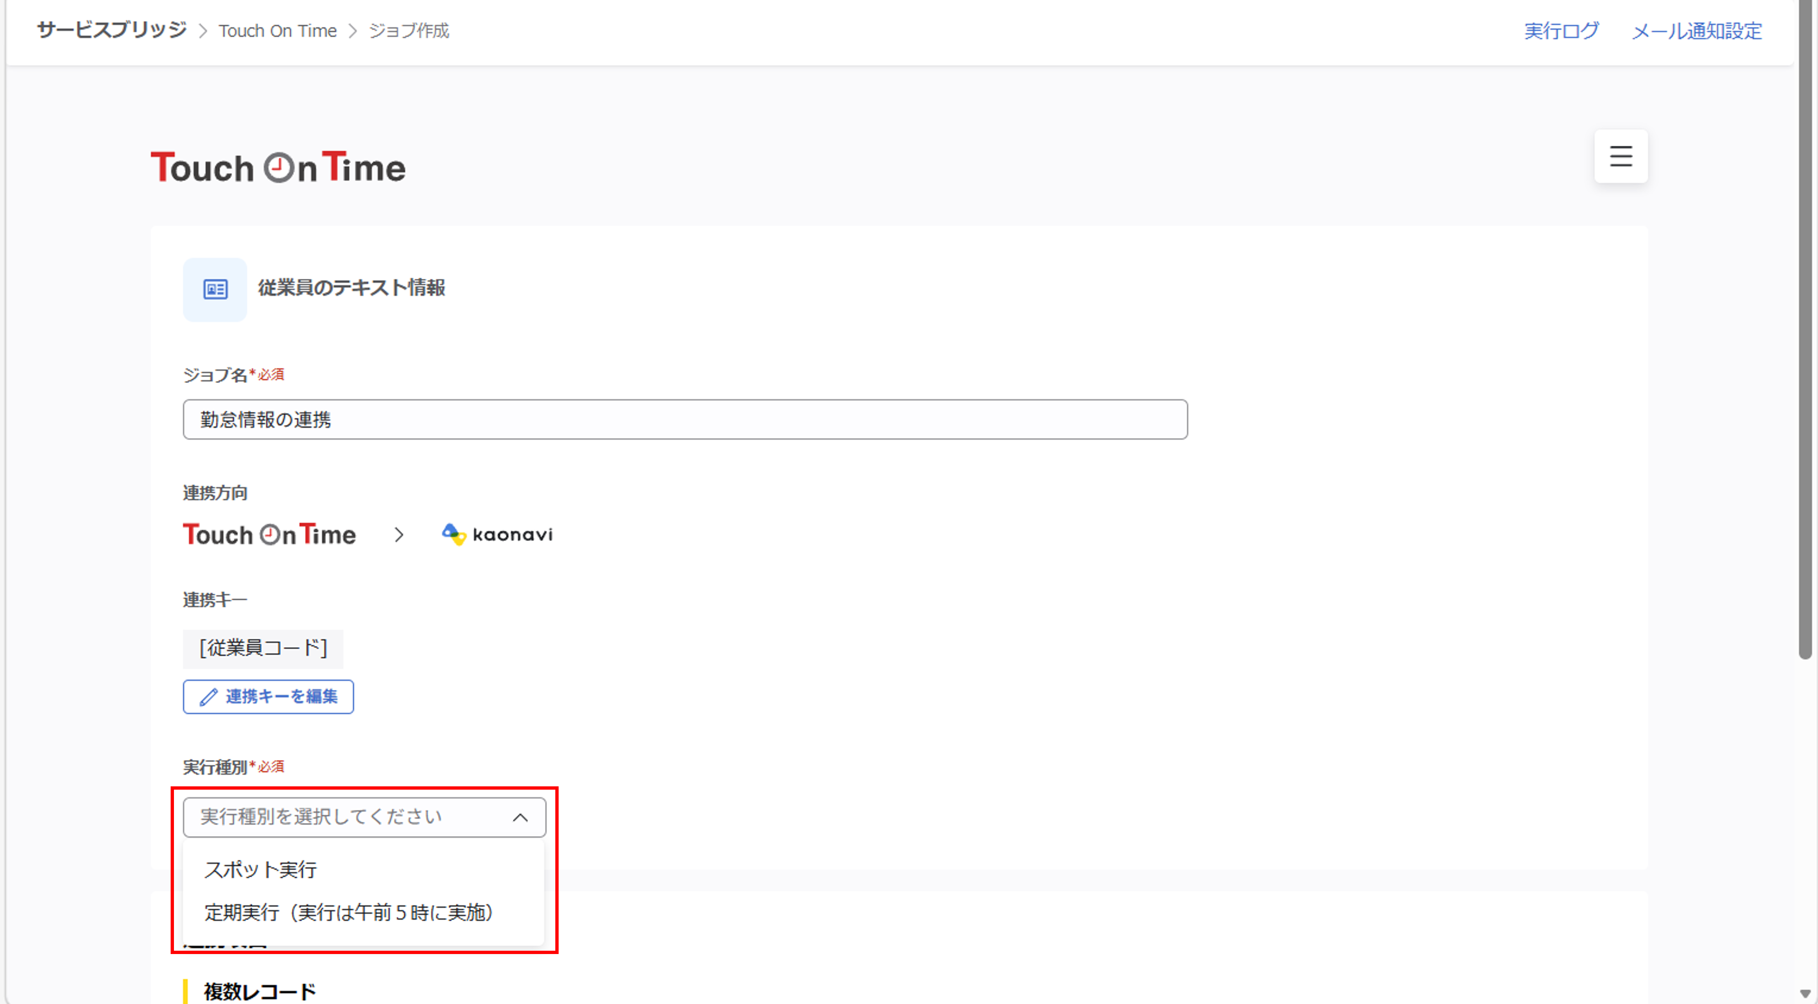
Task: Click the [従業員コード] key tag
Action: (x=262, y=648)
